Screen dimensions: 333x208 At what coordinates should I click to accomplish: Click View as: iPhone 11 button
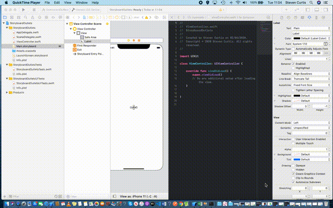[138, 196]
